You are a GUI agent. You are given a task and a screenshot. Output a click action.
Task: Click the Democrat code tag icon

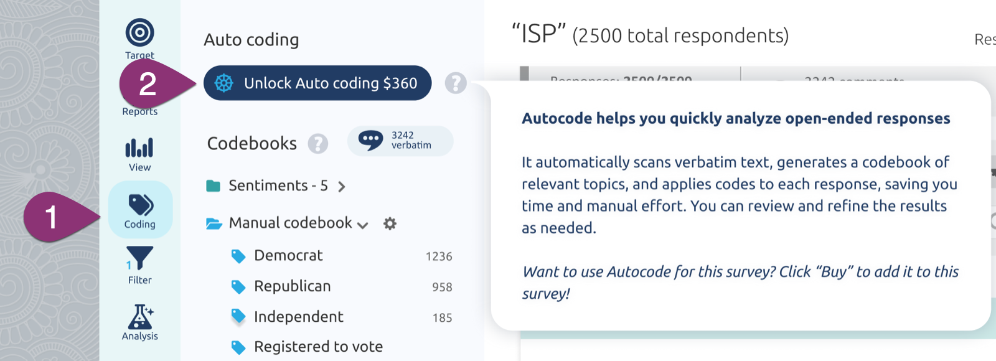tap(238, 256)
